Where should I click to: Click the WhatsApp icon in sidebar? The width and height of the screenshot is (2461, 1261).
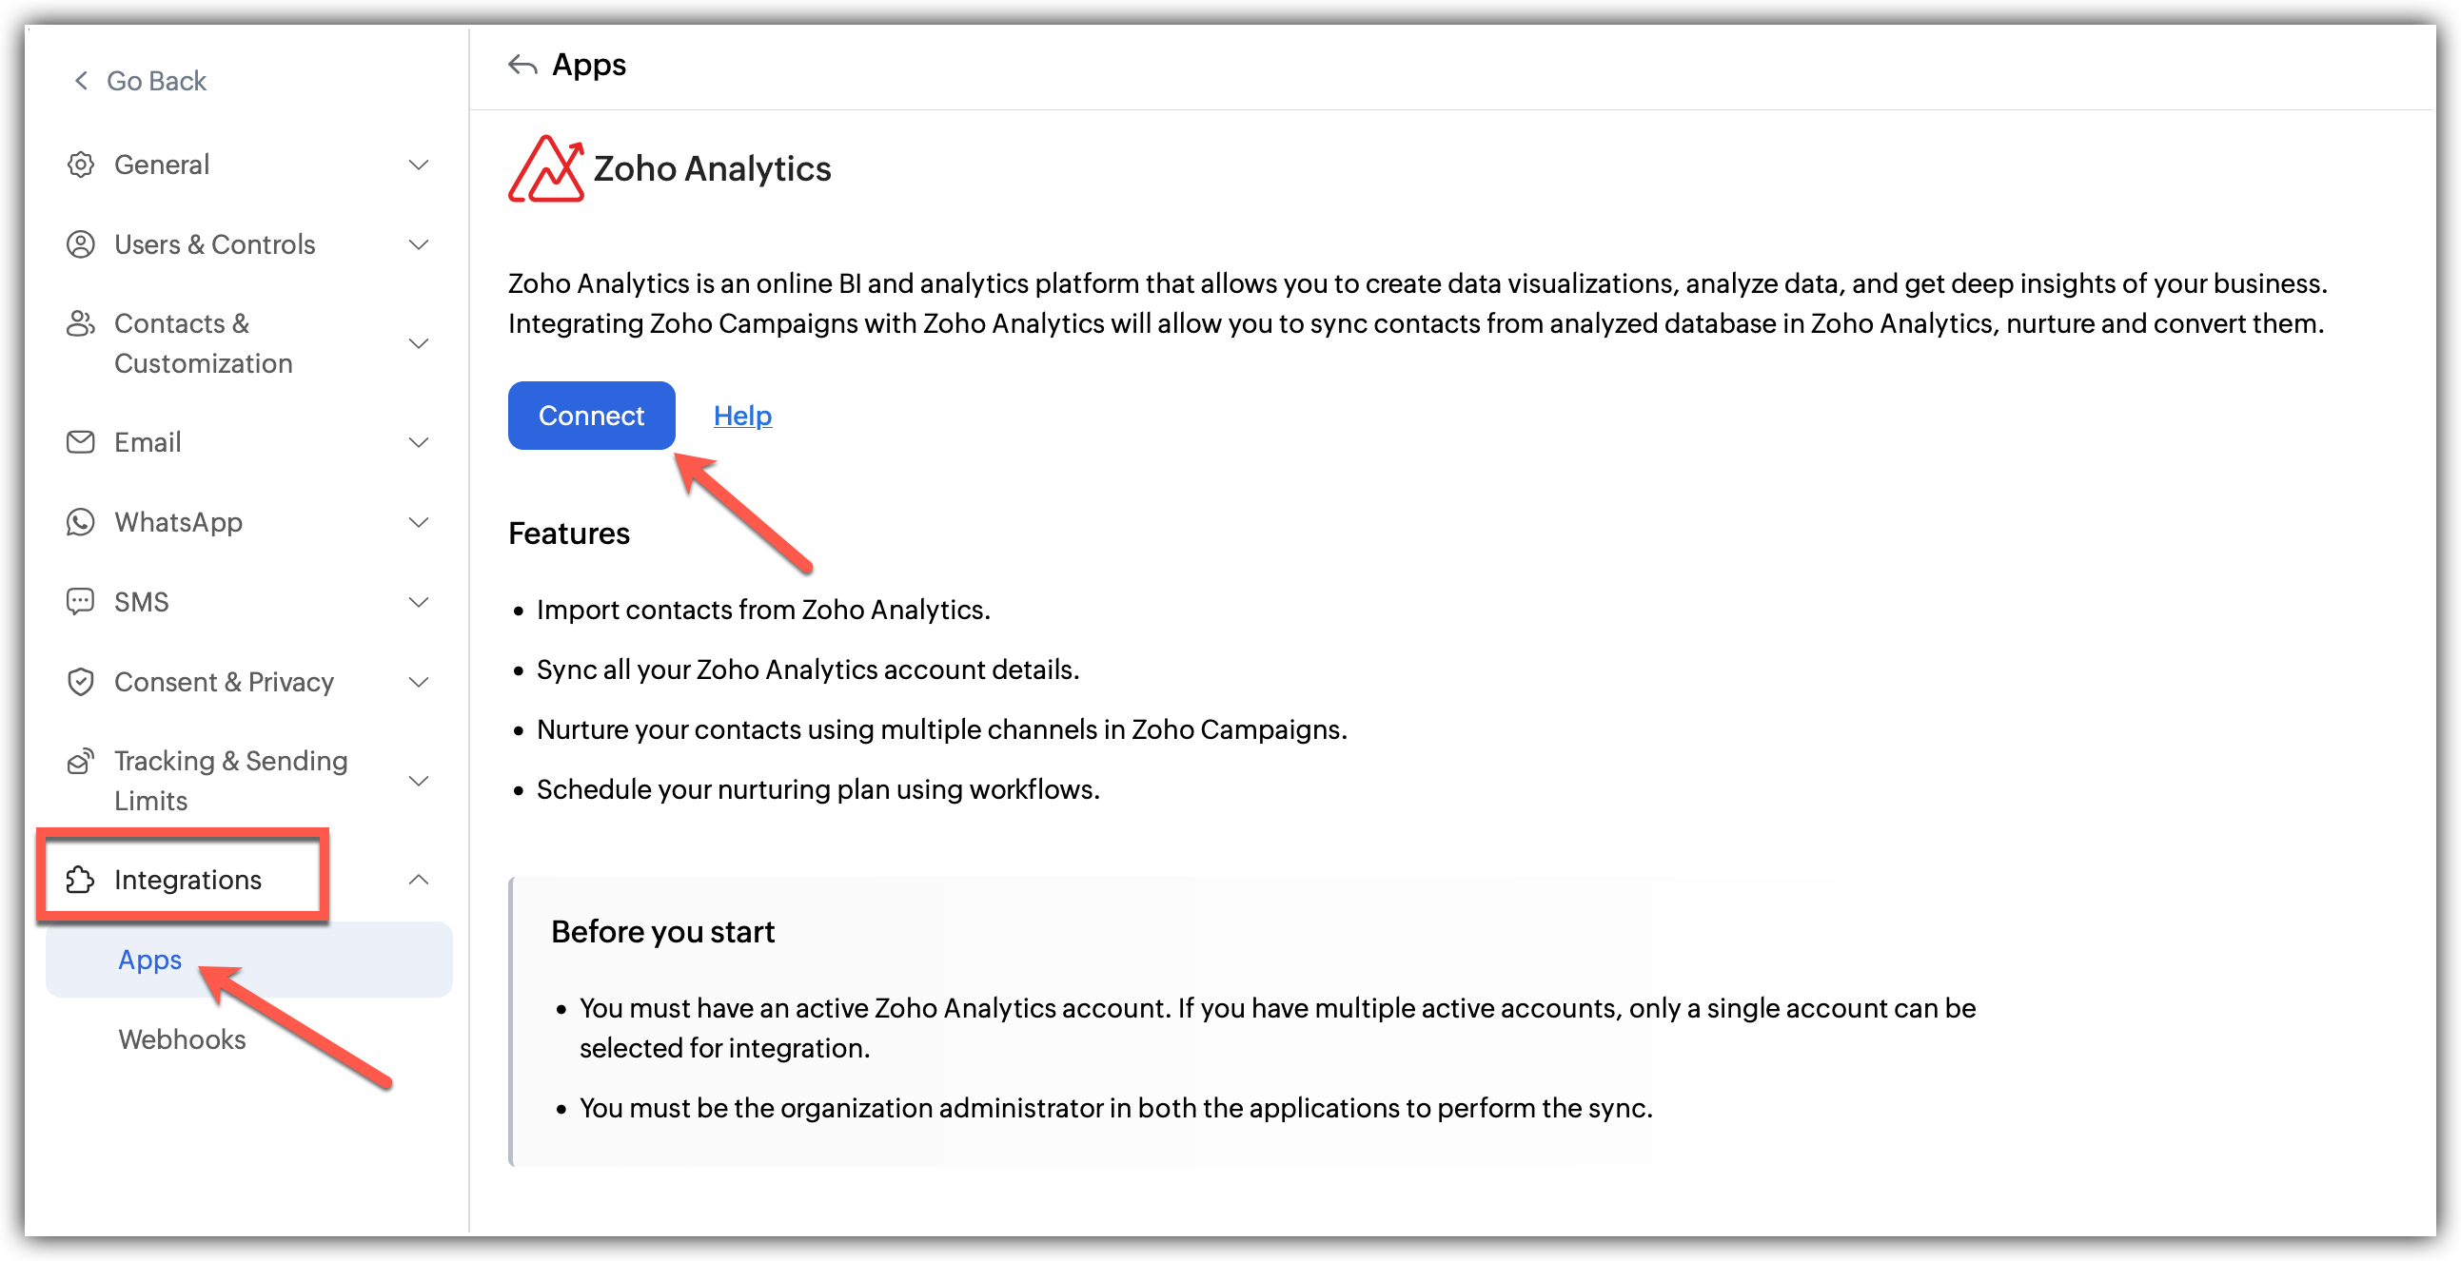pos(81,522)
